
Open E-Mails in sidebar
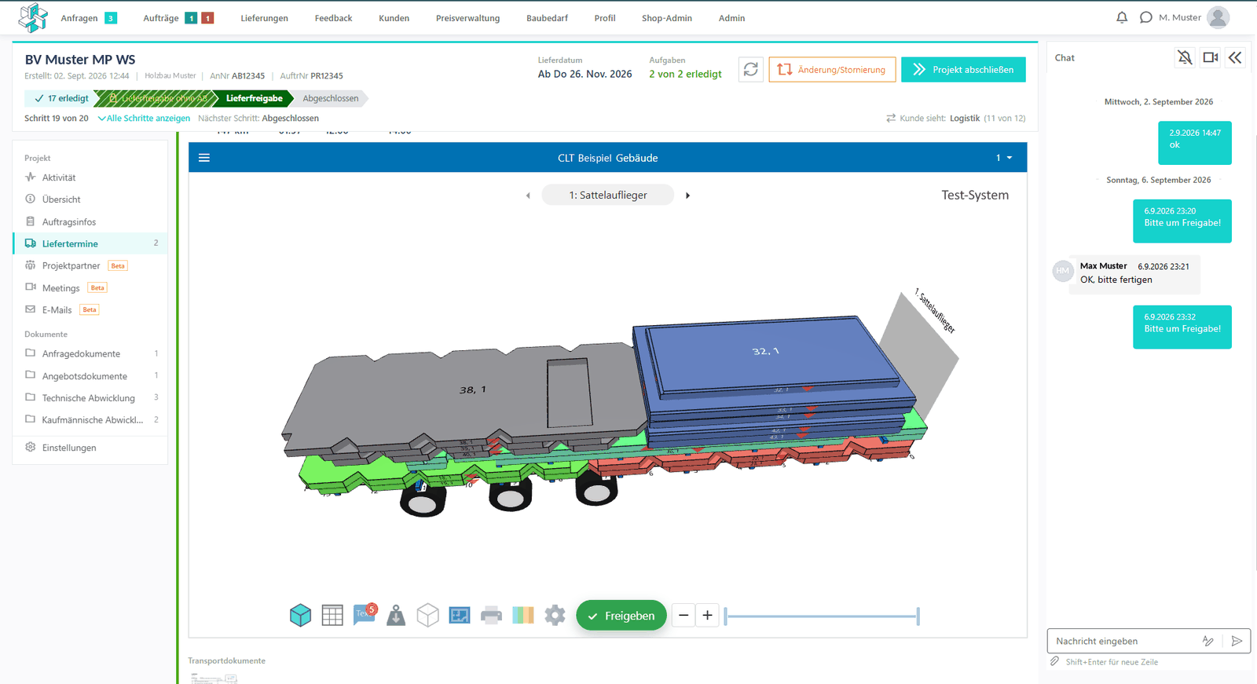[x=90, y=309]
